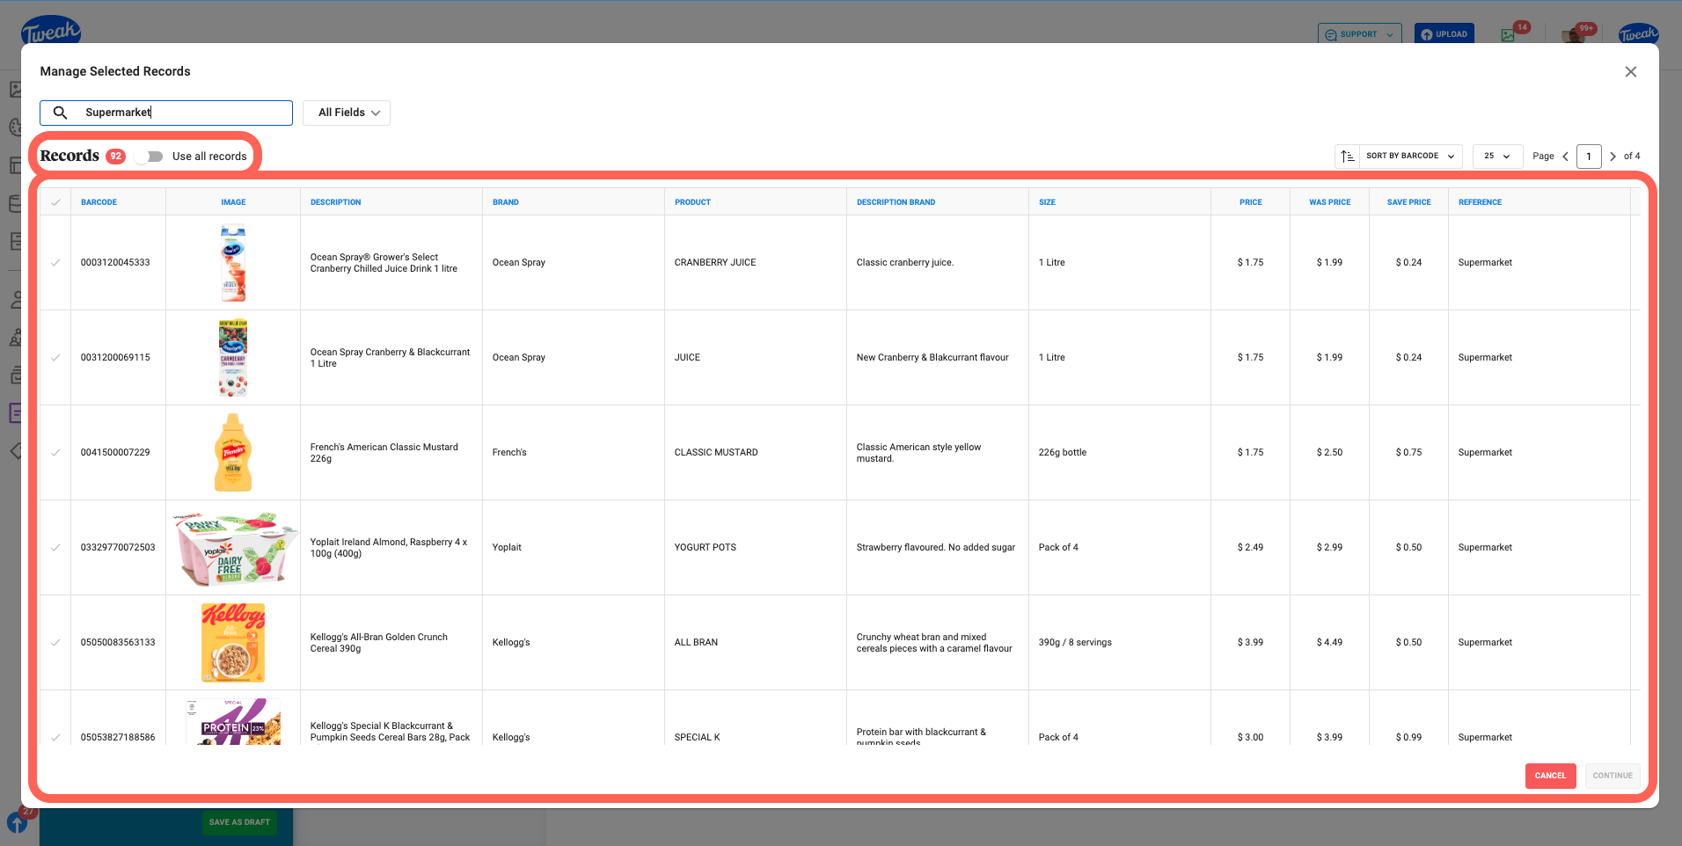Toggle select-all checkbox in table header
The height and width of the screenshot is (846, 1682).
[x=55, y=202]
